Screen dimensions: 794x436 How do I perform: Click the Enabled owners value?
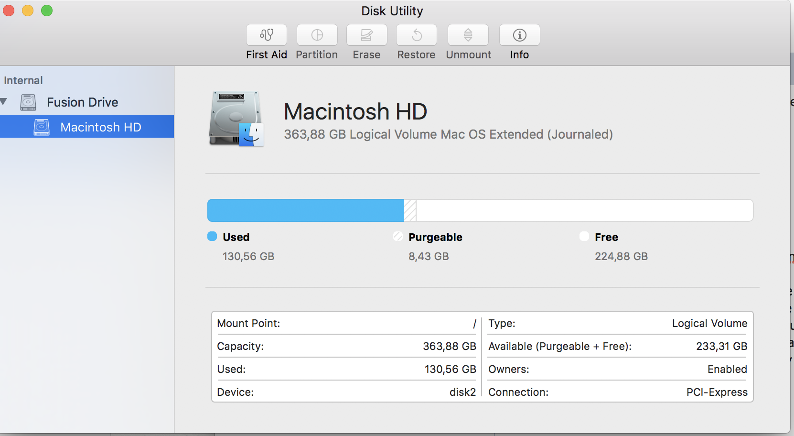point(727,369)
